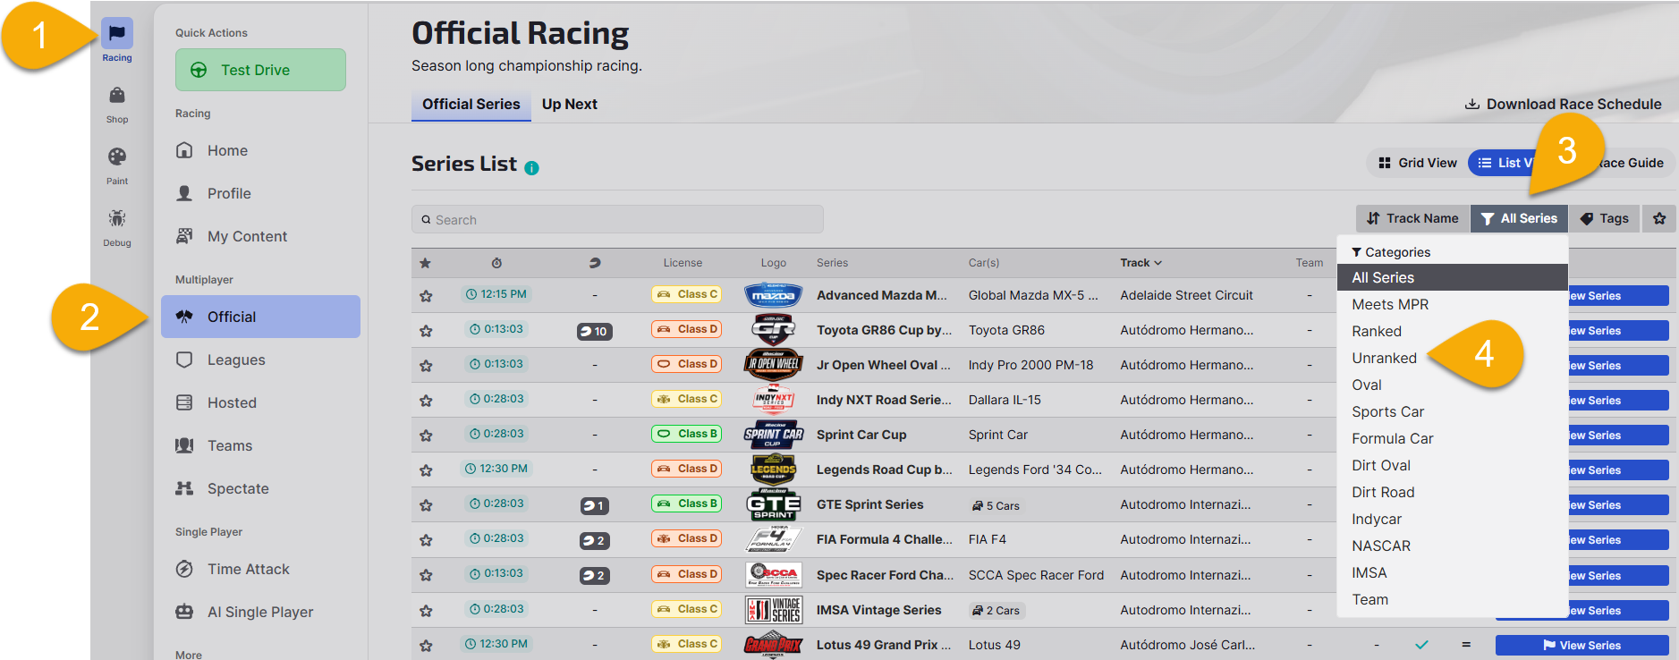
Task: Click the Teams group icon
Action: (184, 445)
